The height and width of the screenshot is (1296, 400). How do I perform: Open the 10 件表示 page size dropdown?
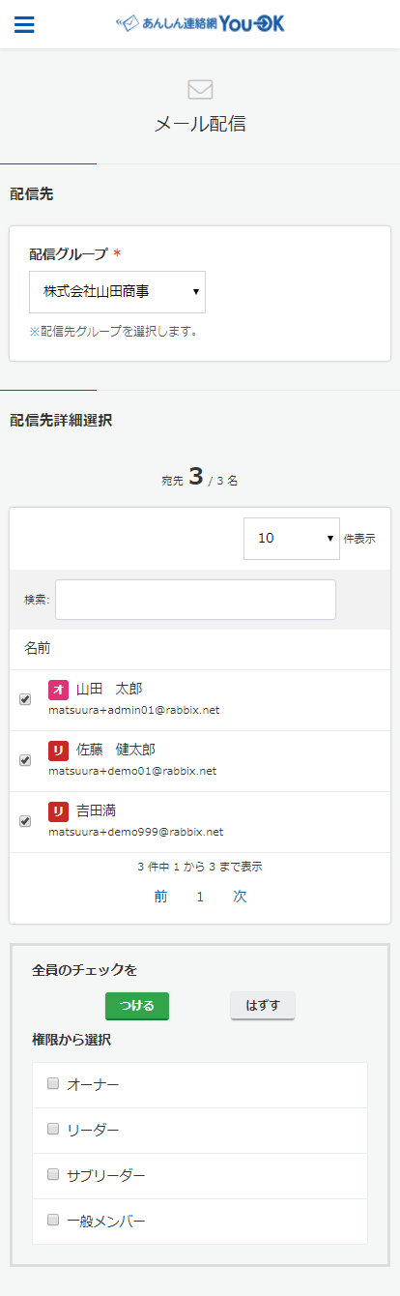pos(291,538)
